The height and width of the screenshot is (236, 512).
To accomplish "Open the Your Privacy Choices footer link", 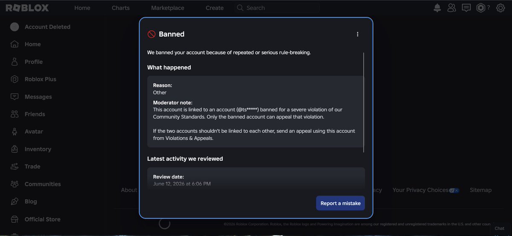I will pyautogui.click(x=420, y=190).
